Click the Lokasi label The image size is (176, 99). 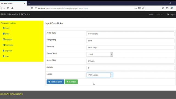pos(50,74)
